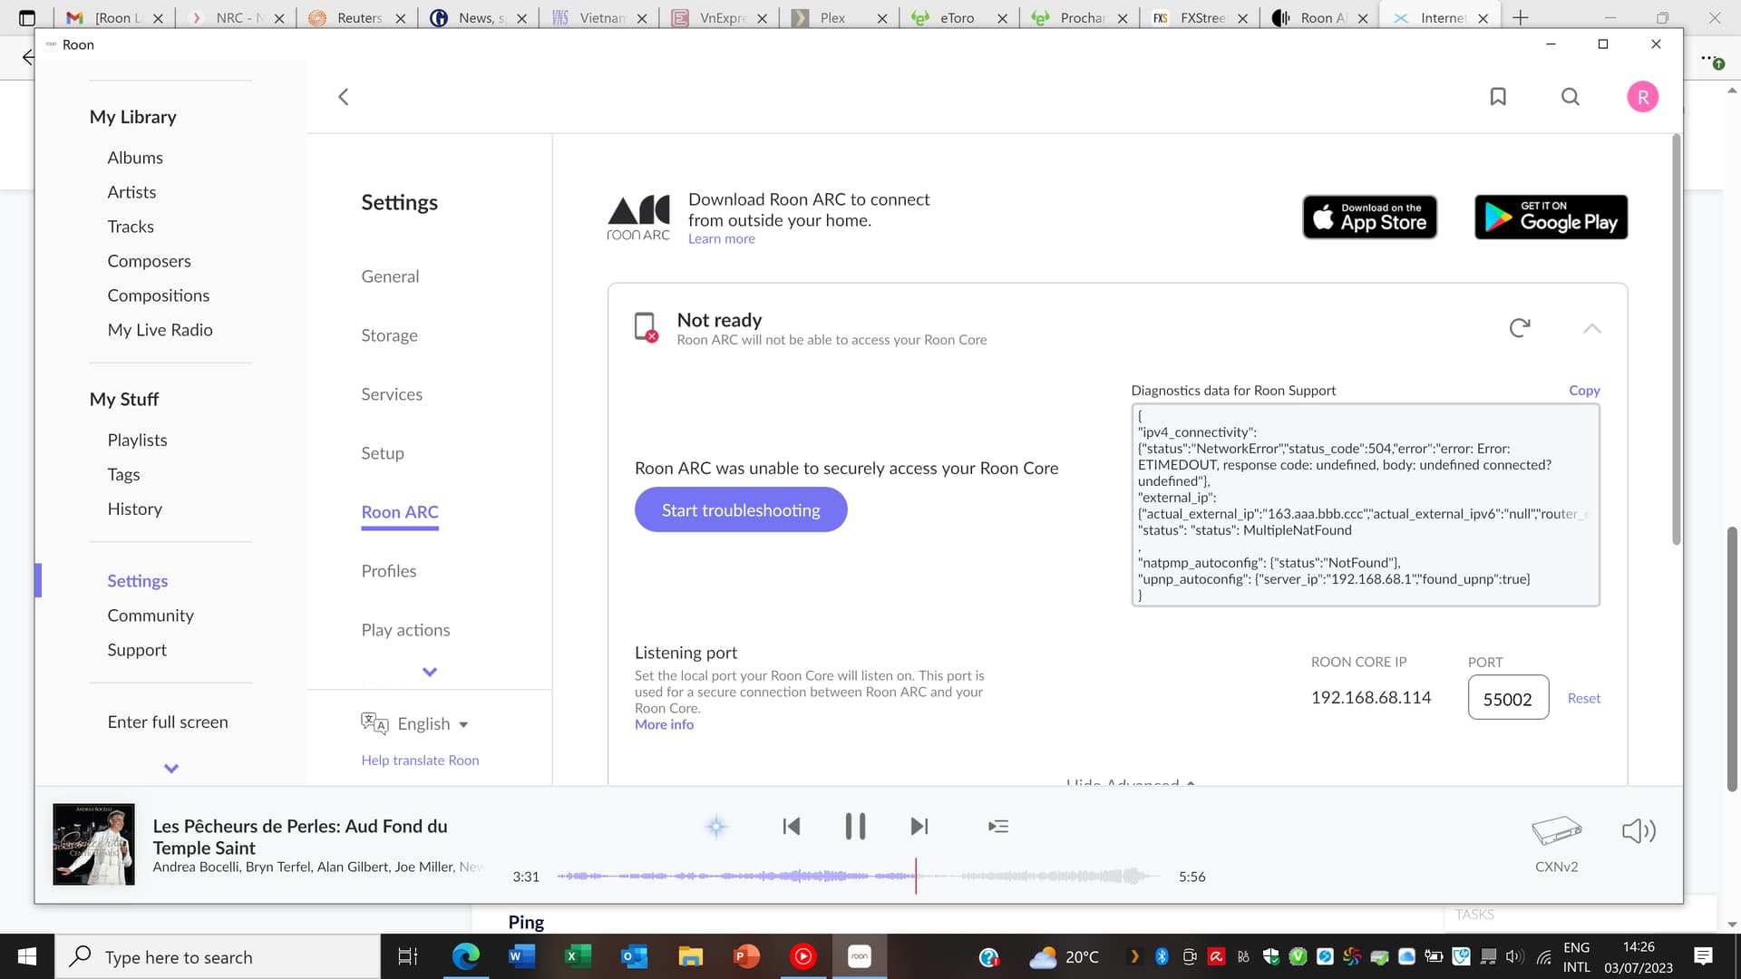Go to the previous track

click(x=791, y=827)
